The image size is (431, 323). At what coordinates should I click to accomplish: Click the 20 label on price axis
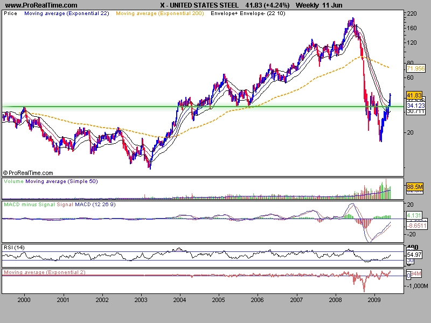pyautogui.click(x=410, y=132)
